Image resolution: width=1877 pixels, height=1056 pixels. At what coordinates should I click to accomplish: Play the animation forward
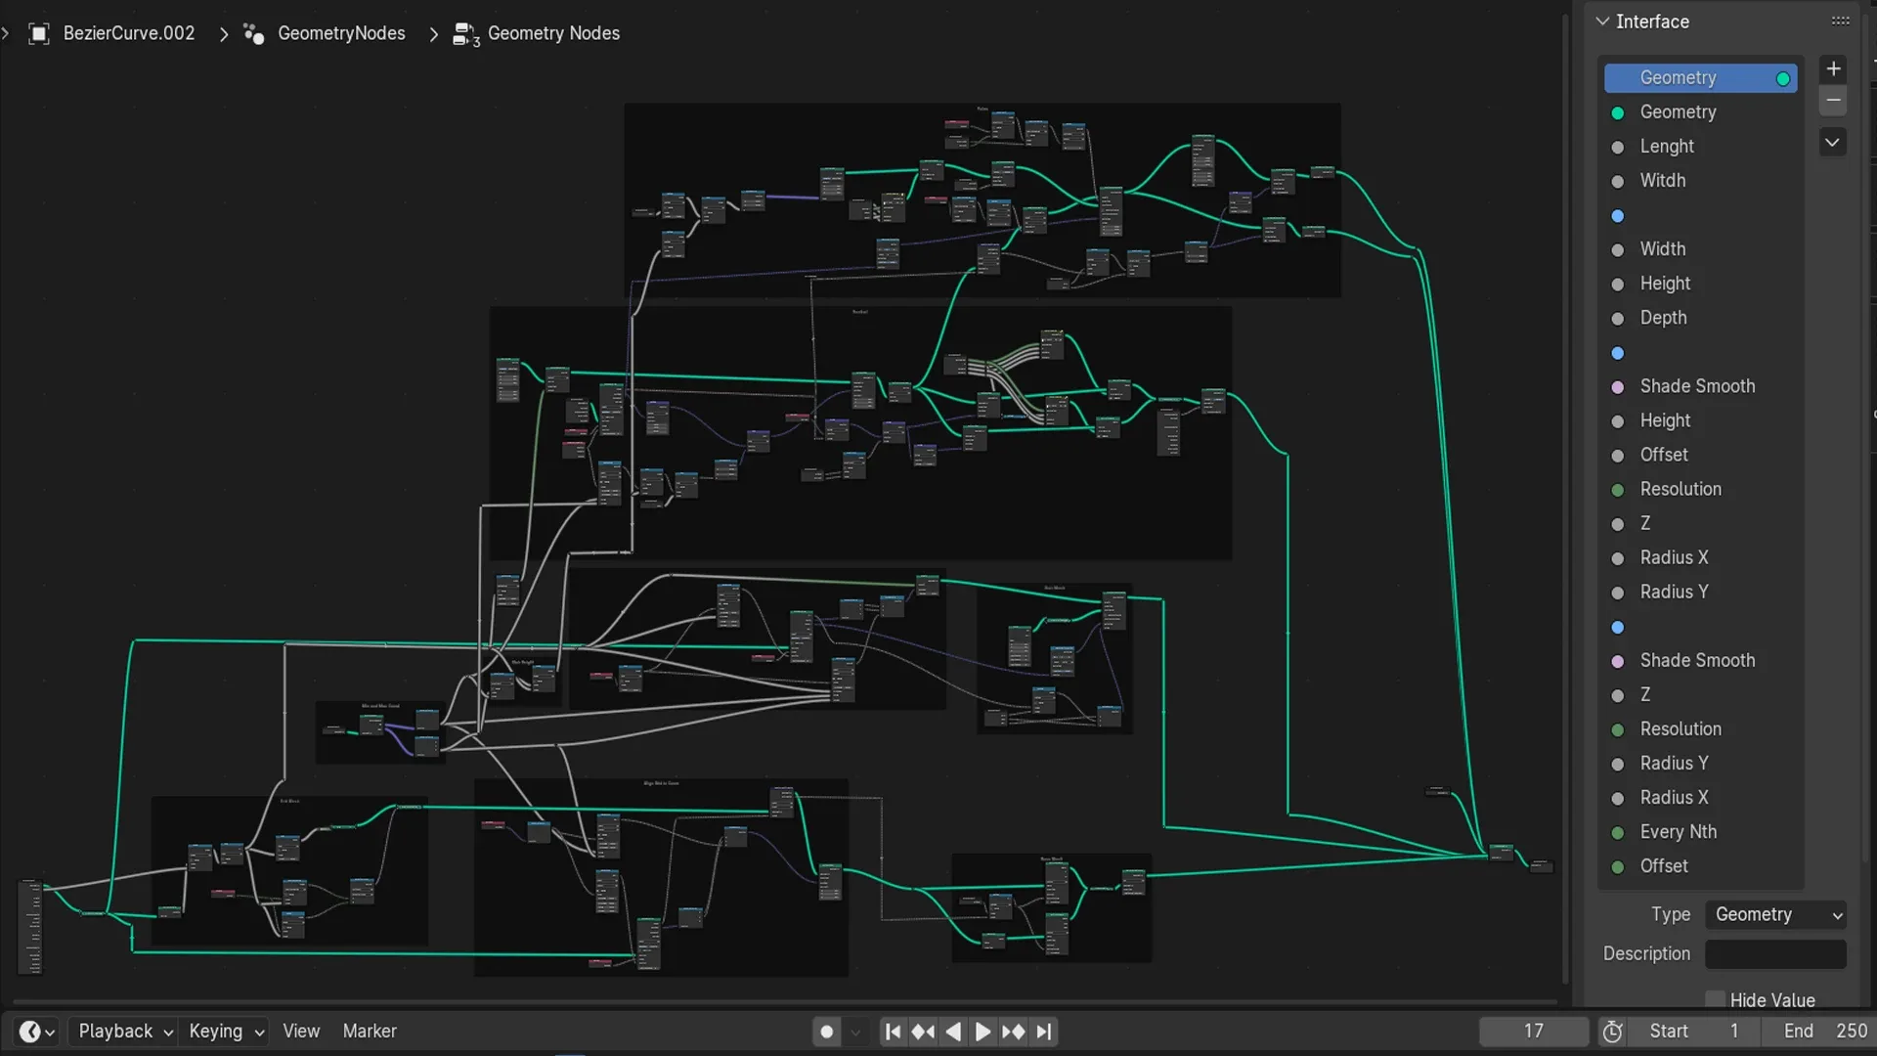point(982,1032)
